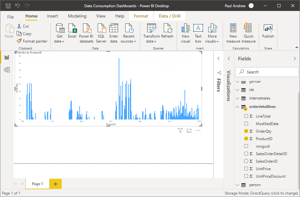This screenshot has height=197, width=300.
Task: Collapse the orderdetaillines table
Action: pos(237,107)
